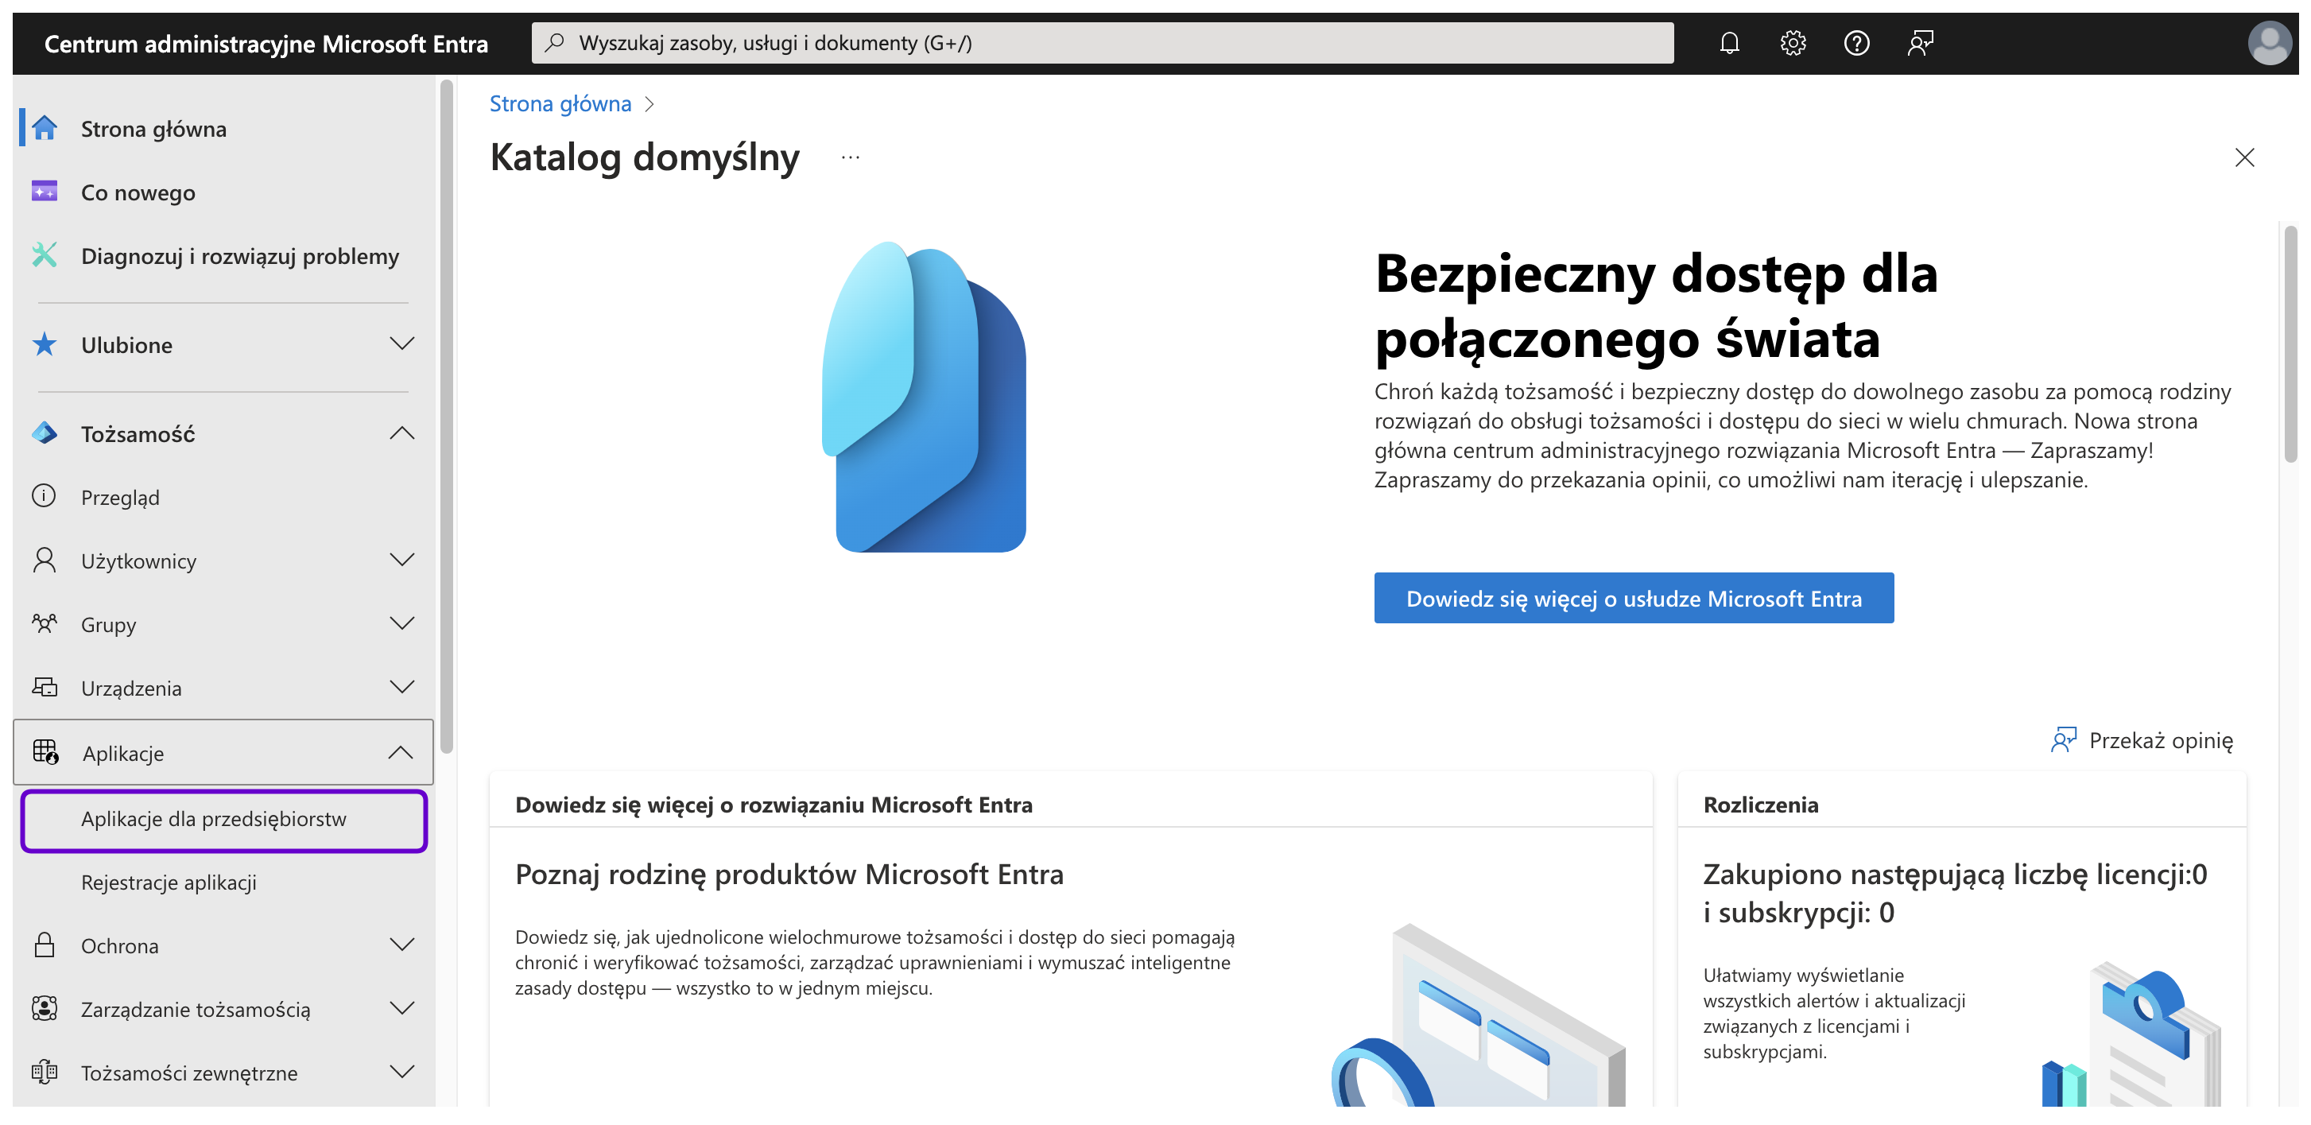2311x1125 pixels.
Task: Expand the Ochrona chevron
Action: [x=402, y=945]
